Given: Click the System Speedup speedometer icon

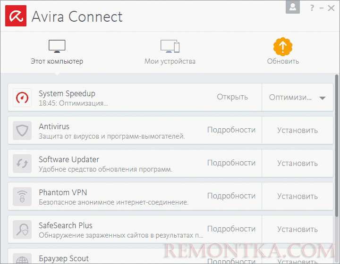Looking at the screenshot, I should pyautogui.click(x=22, y=98).
